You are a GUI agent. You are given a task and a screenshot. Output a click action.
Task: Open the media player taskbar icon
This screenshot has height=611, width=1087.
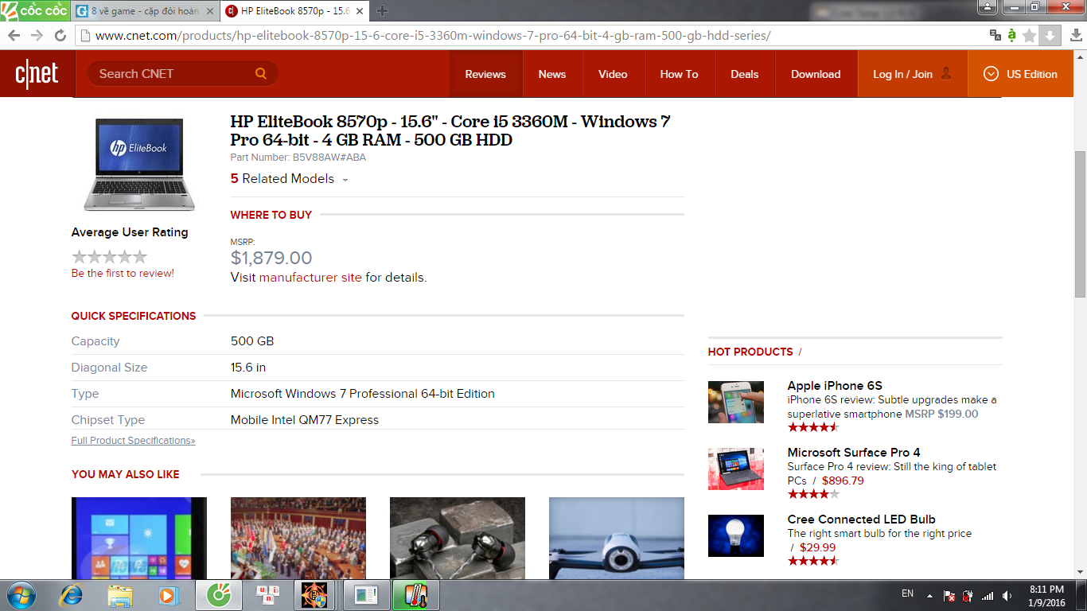tap(167, 595)
